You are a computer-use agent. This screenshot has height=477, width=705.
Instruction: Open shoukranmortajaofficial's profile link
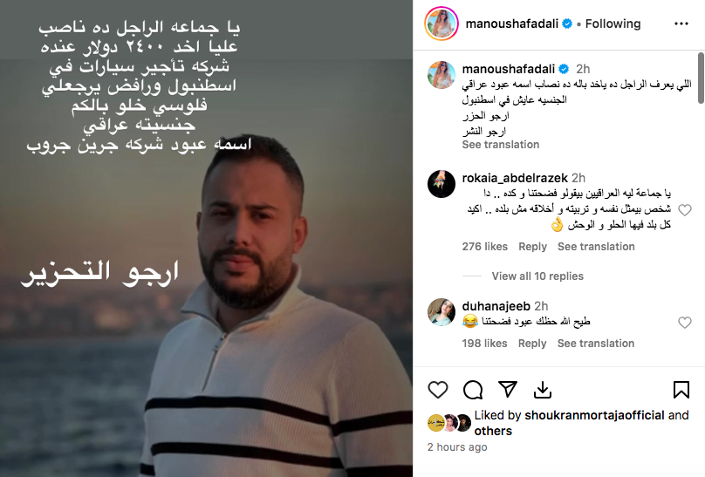tap(594, 415)
